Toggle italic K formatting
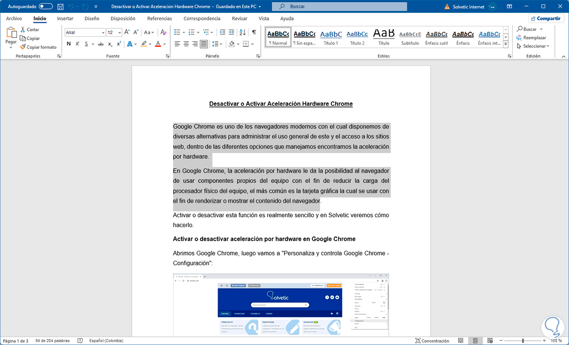 [77, 44]
